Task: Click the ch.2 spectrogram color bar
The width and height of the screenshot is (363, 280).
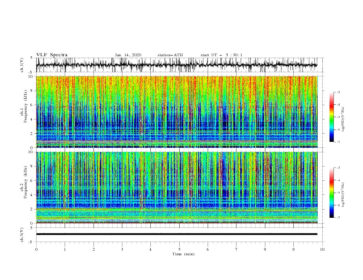Action: pyautogui.click(x=332, y=193)
